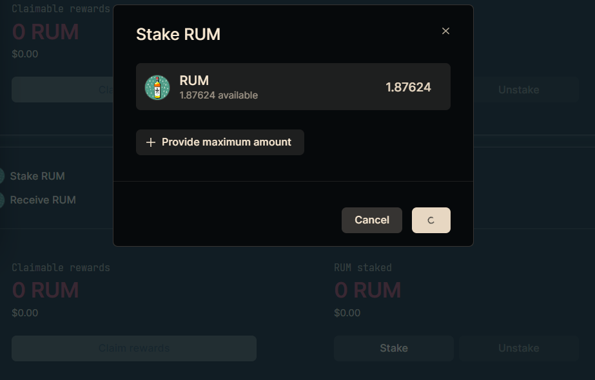This screenshot has width=595, height=380.
Task: Click the partial teal icon beside Receive RUM
Action: click(2, 200)
